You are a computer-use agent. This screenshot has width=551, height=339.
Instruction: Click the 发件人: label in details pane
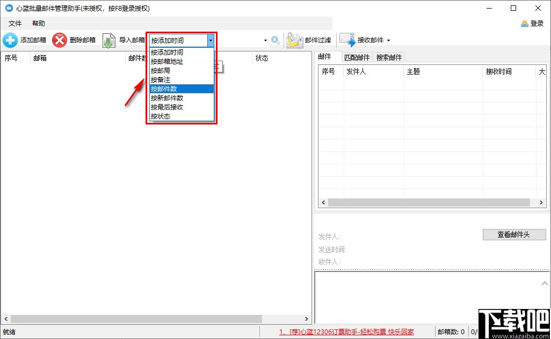click(329, 237)
